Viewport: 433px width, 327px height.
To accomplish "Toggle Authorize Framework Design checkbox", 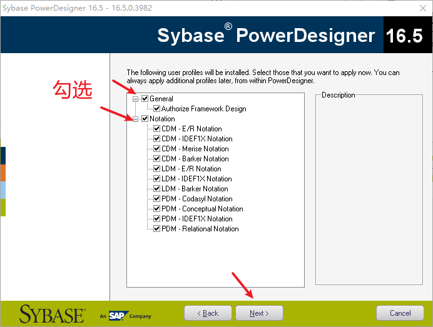I will coord(157,108).
